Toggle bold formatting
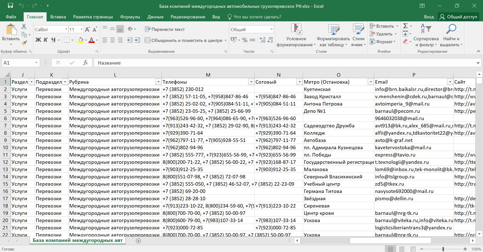Image resolution: width=483 pixels, height=252 pixels. pos(38,40)
